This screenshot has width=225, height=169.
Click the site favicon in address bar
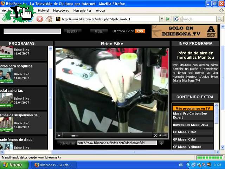tap(58, 19)
